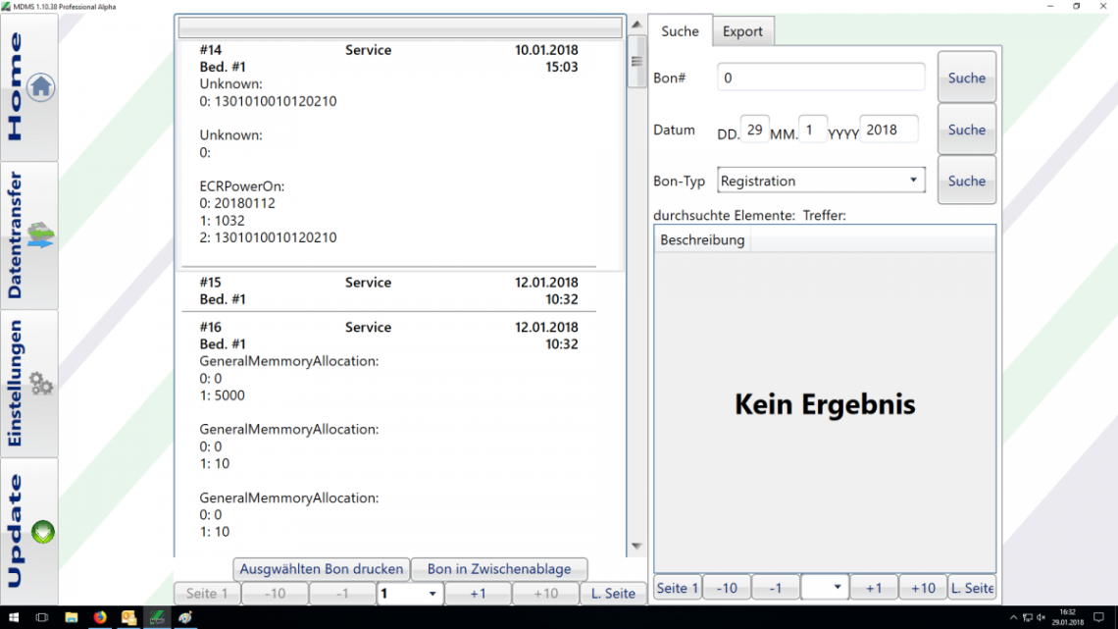Click the MM month field showing 1

pos(812,130)
